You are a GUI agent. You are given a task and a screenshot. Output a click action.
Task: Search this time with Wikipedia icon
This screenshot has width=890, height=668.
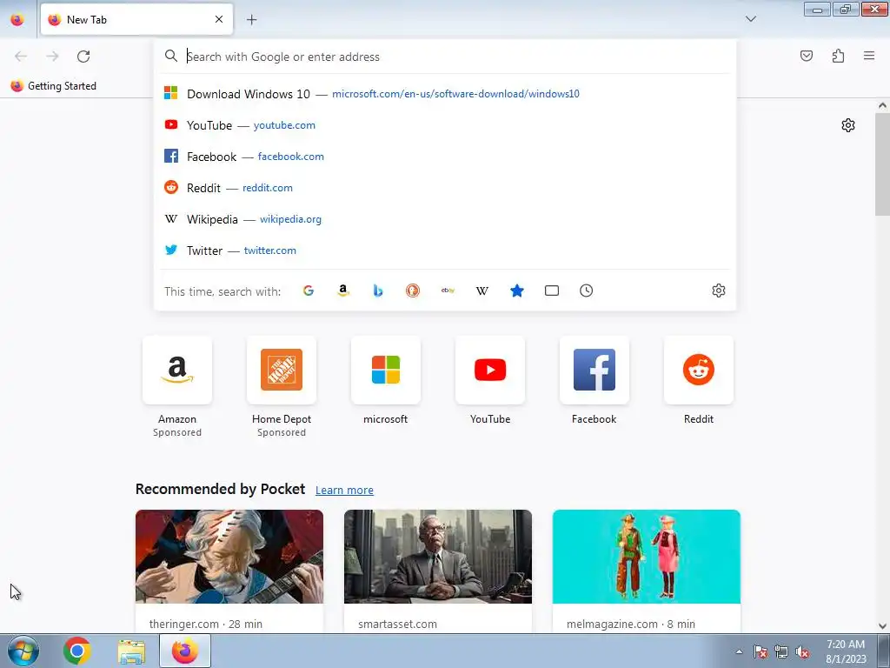[482, 291]
